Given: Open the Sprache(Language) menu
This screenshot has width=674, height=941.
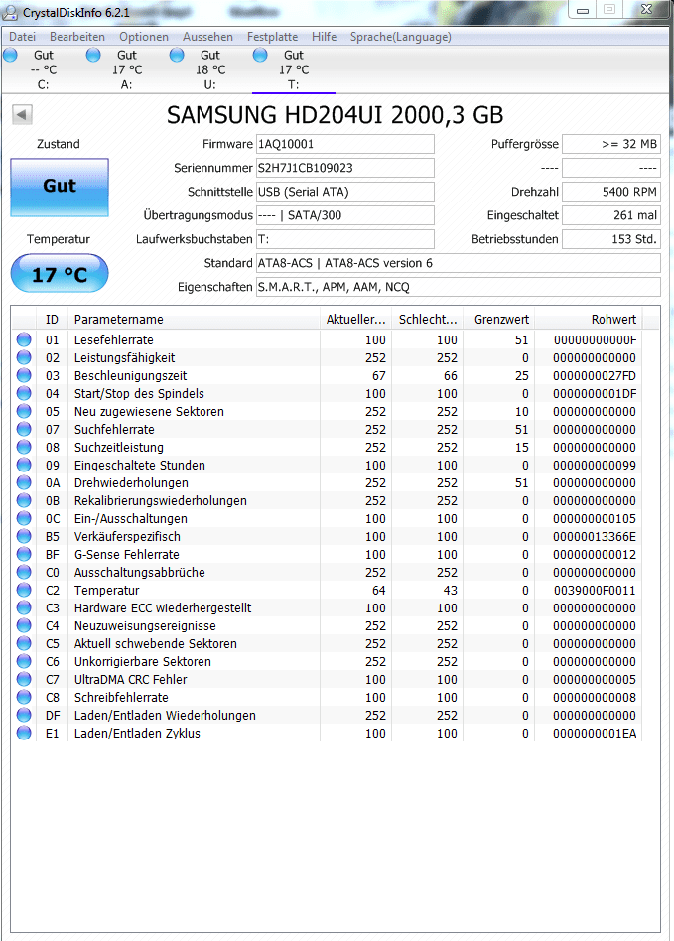Looking at the screenshot, I should (400, 37).
